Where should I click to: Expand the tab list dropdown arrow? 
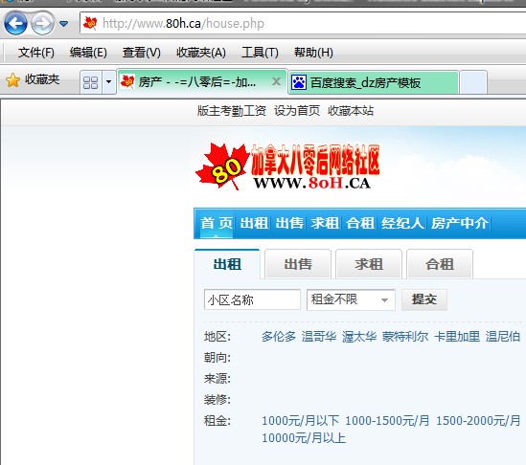(x=108, y=82)
